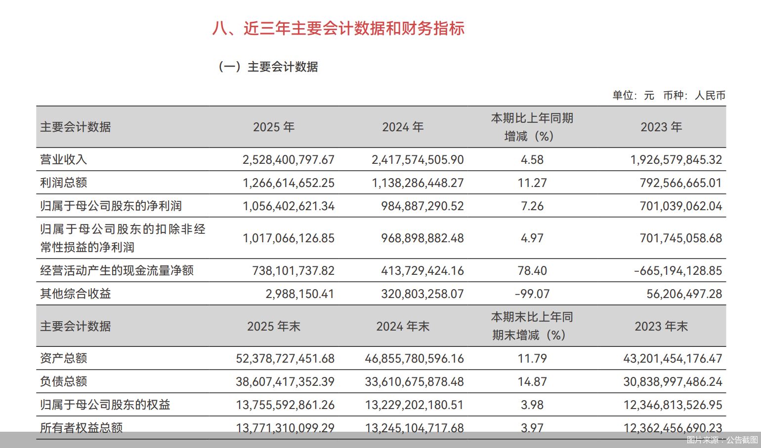The height and width of the screenshot is (448, 761).
Task: Select the 2023 年 column header
Action: click(x=661, y=127)
